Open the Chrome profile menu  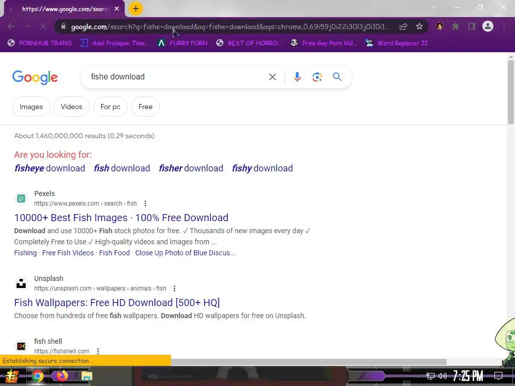[x=488, y=26]
